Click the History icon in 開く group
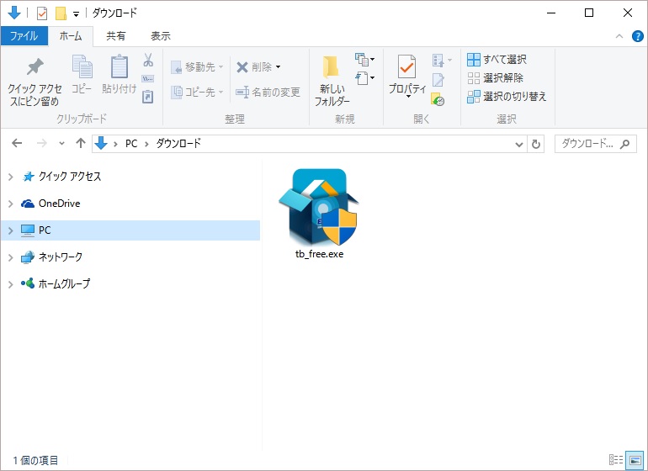The width and height of the screenshot is (648, 471). tap(438, 98)
